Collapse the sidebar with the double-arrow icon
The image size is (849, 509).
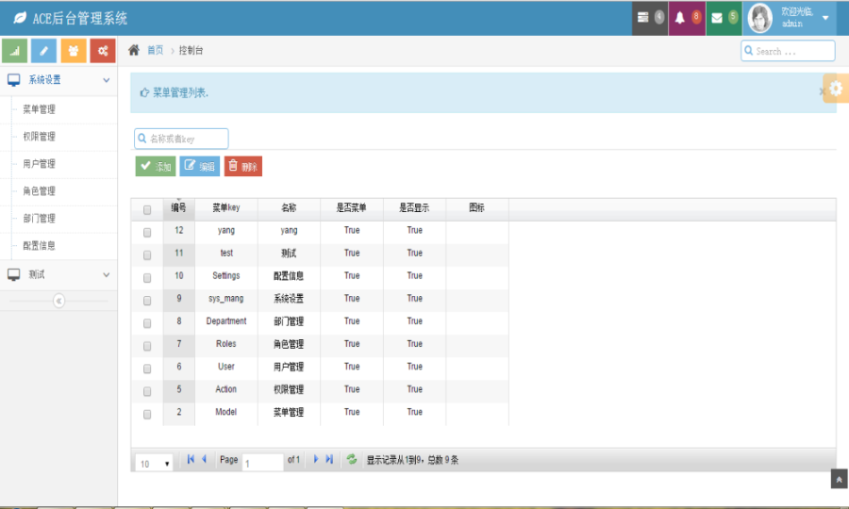click(58, 301)
